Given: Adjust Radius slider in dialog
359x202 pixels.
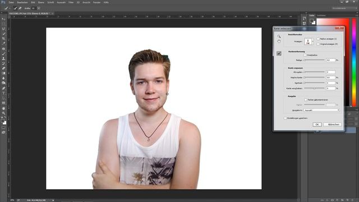Looking at the screenshot, I should 314,60.
